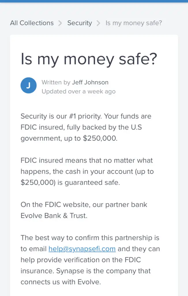This screenshot has width=188, height=296.
Task: Click the 'Evolve Bank & Trust.' text
Action: (x=54, y=216)
